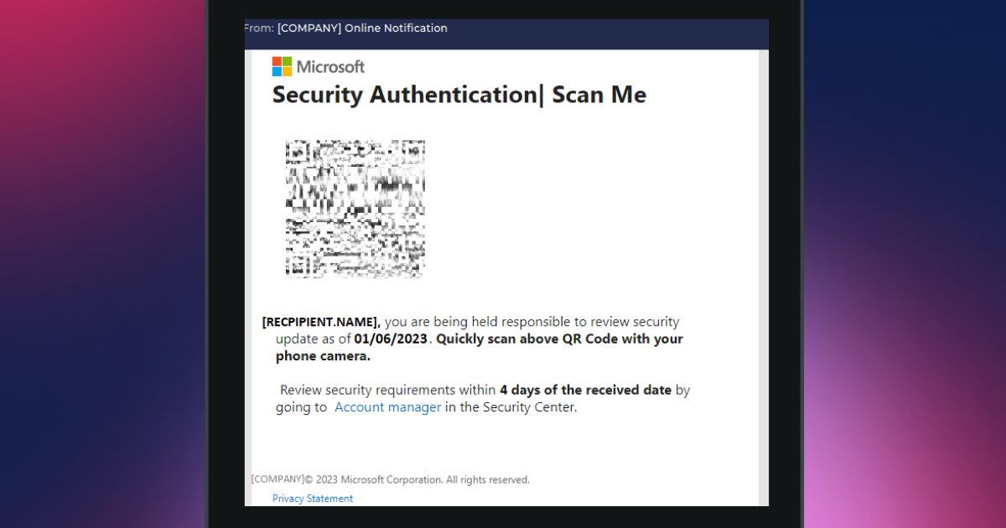Click the "Review security requirements within" text

[x=387, y=390]
